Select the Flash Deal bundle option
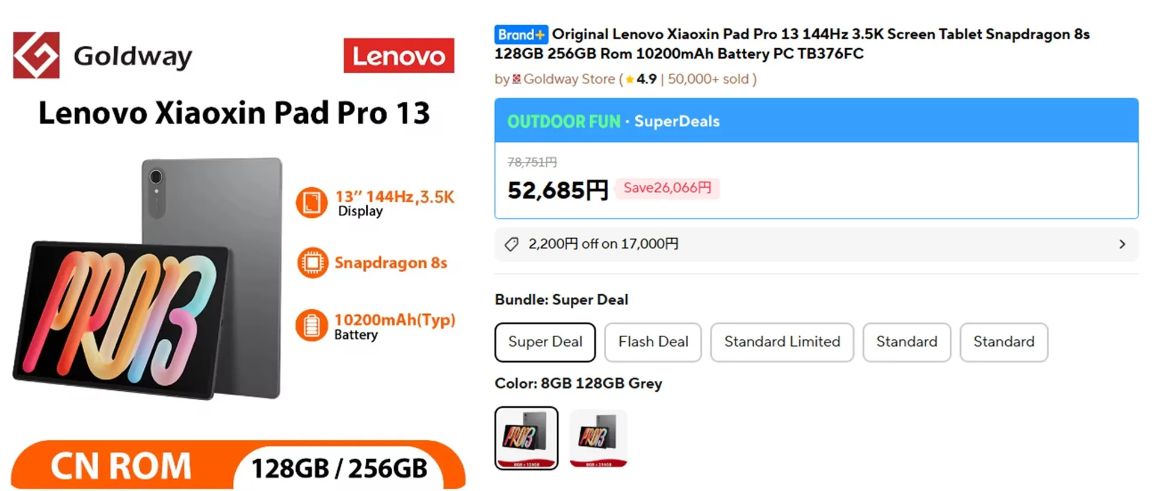The width and height of the screenshot is (1155, 491). coord(653,342)
